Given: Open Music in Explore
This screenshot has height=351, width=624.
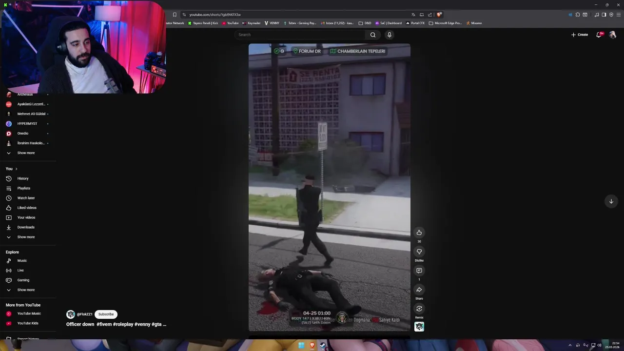Looking at the screenshot, I should (x=22, y=261).
